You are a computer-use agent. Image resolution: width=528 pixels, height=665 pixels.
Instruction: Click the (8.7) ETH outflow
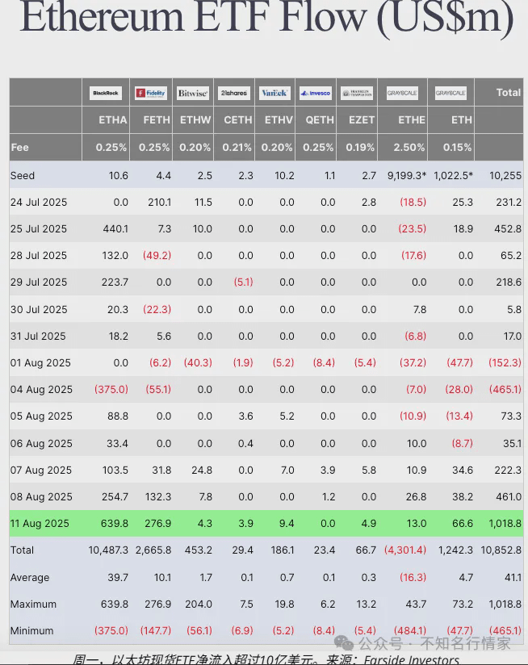[x=463, y=444]
